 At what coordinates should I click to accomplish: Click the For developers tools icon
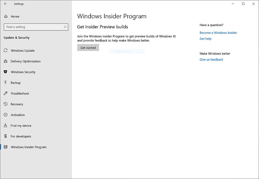(5, 136)
